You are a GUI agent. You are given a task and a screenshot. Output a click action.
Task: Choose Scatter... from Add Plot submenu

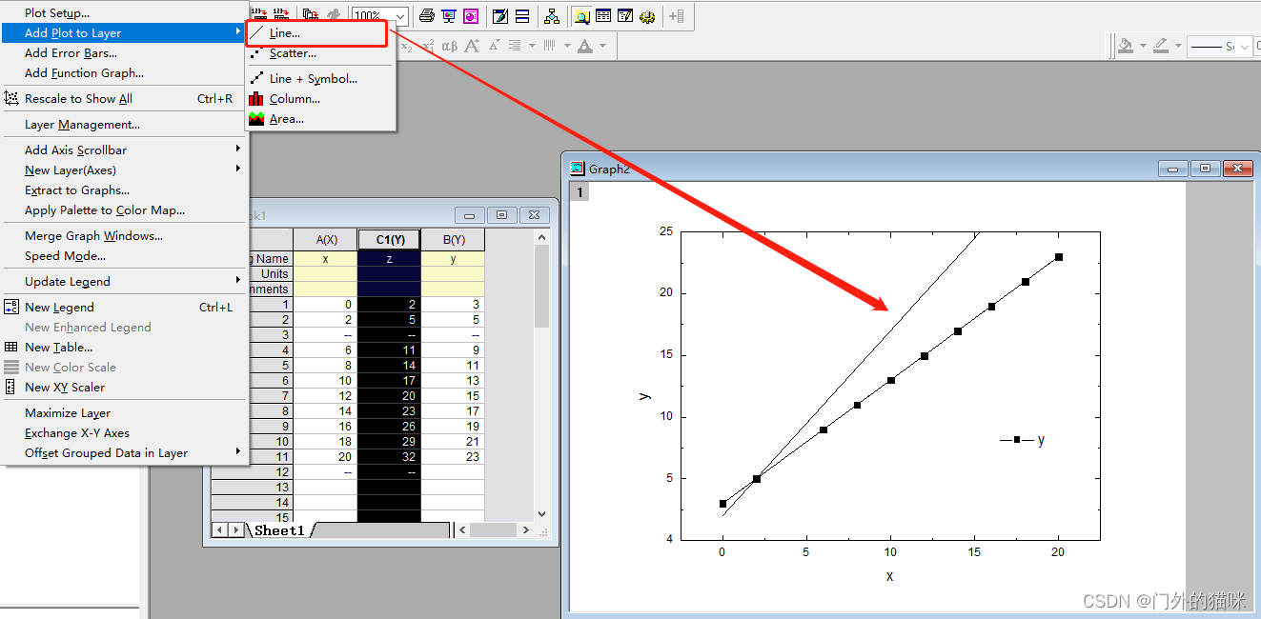click(321, 53)
